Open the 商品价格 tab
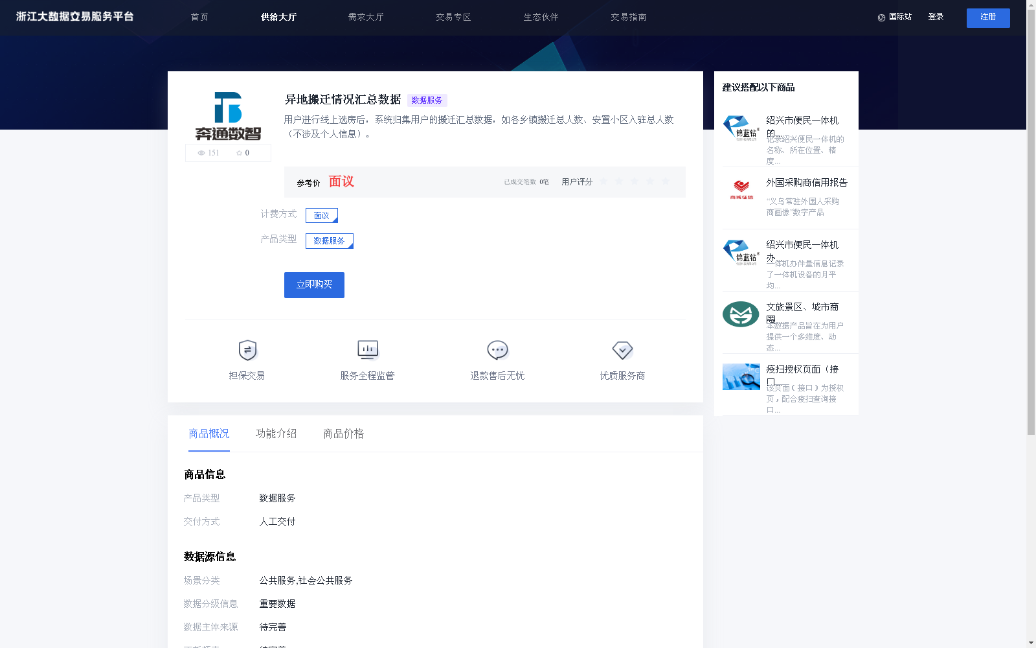Image resolution: width=1036 pixels, height=648 pixels. 343,434
